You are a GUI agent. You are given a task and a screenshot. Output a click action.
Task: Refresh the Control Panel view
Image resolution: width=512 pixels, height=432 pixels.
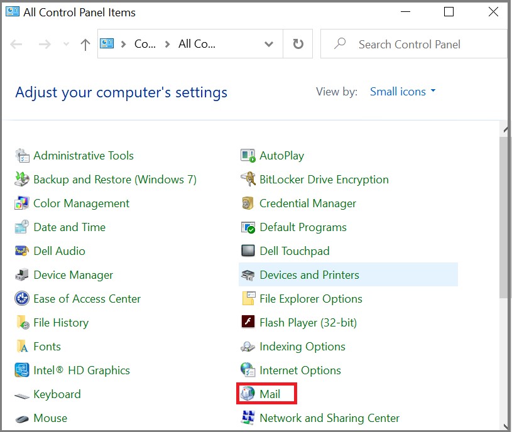point(298,44)
